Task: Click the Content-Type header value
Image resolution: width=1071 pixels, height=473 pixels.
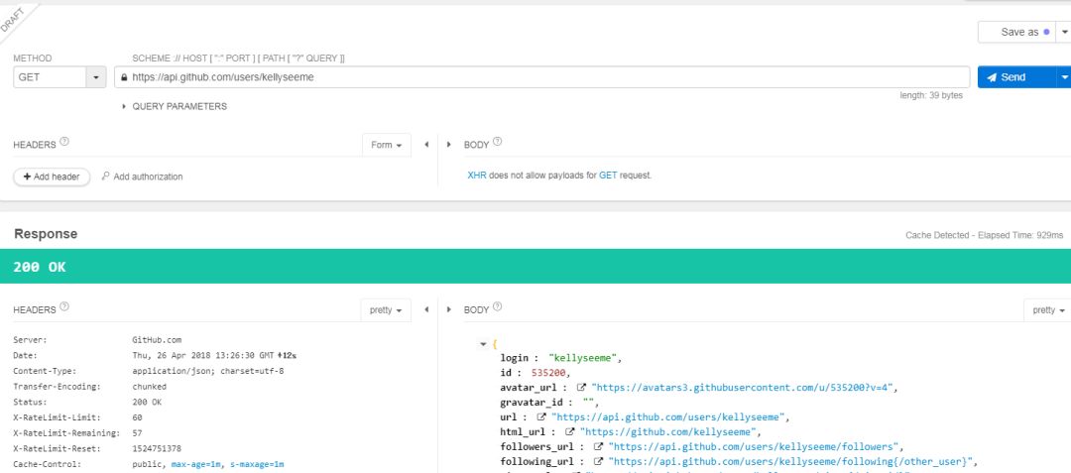Action: click(x=208, y=371)
